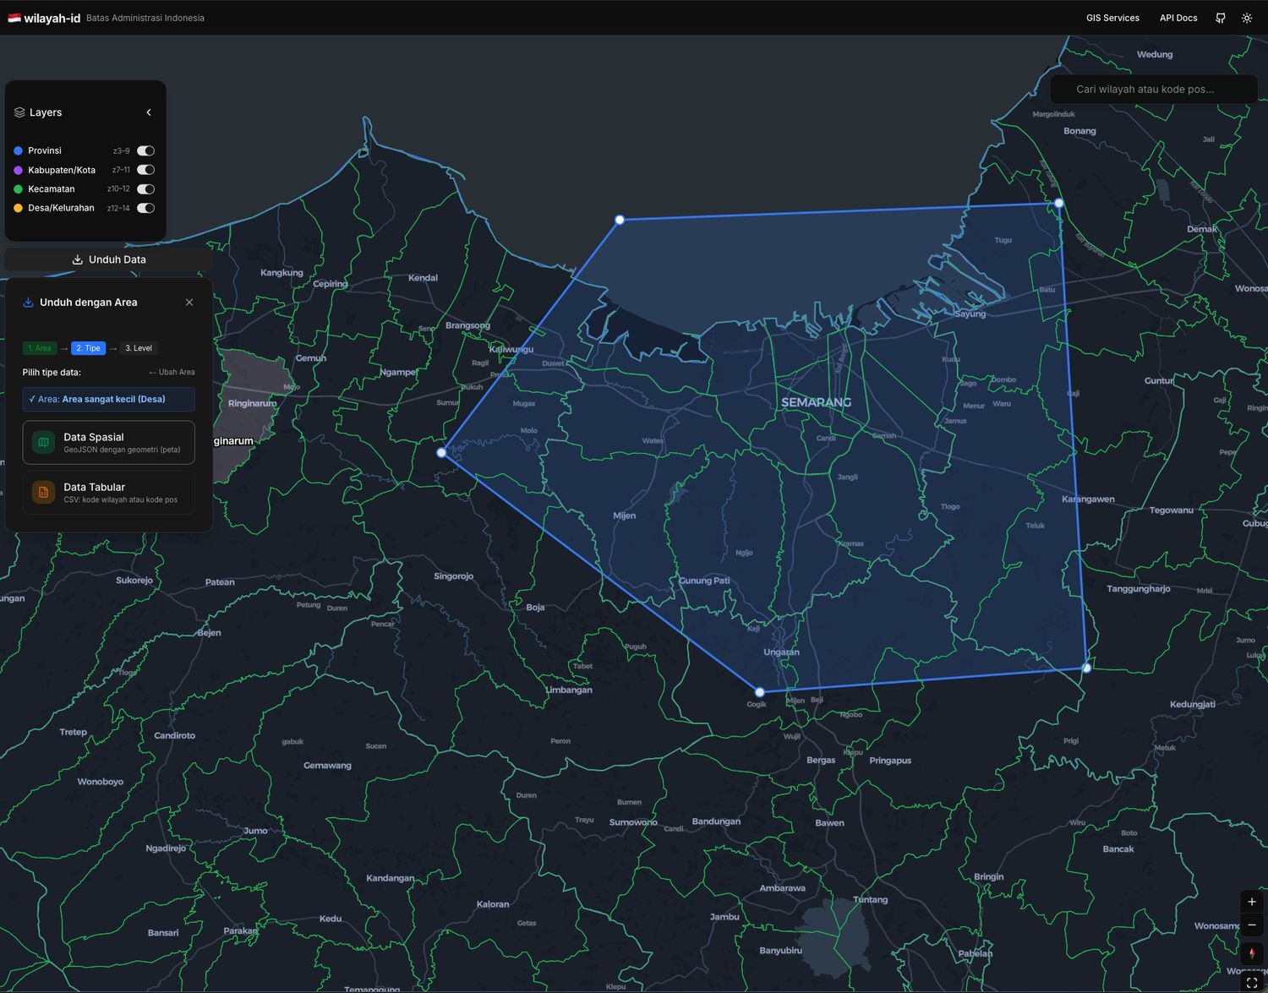1268x993 pixels.
Task: Collapse the Layers panel chevron
Action: 149,112
